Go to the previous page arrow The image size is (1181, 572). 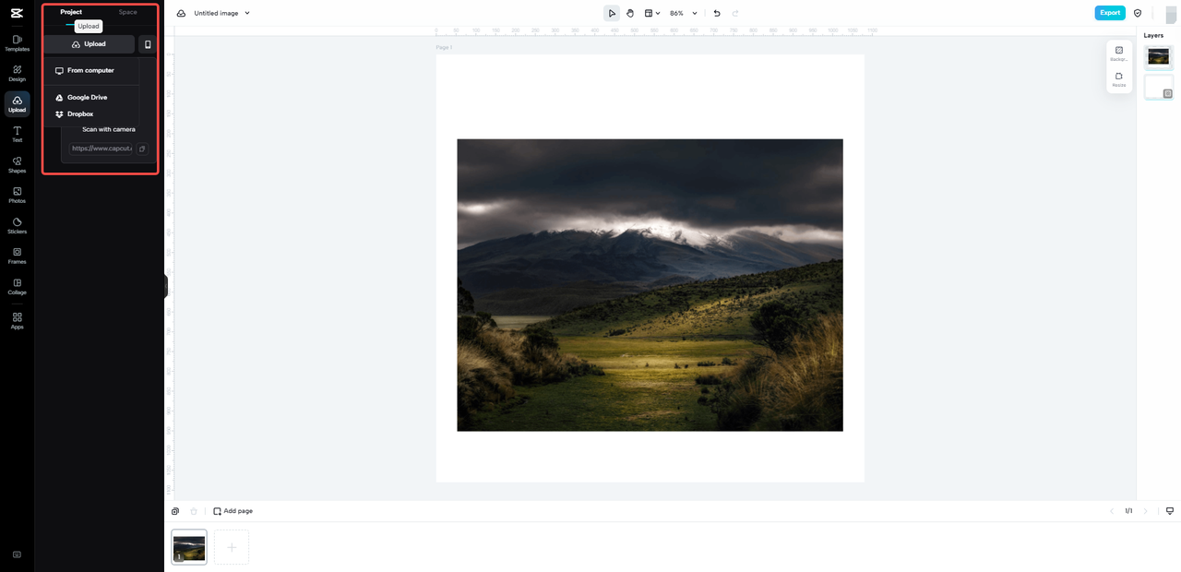click(1112, 511)
